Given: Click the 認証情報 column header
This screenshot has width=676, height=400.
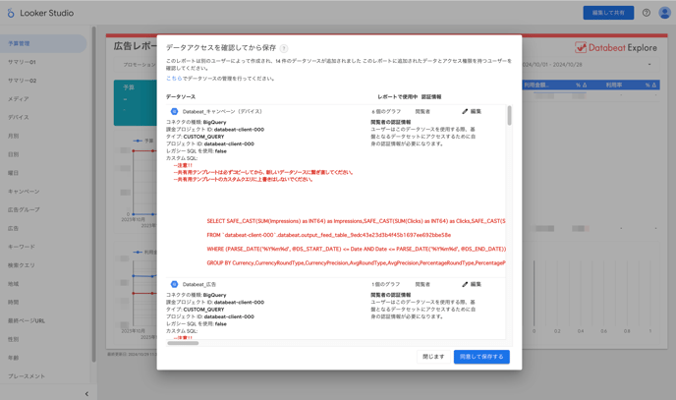Looking at the screenshot, I should (431, 96).
